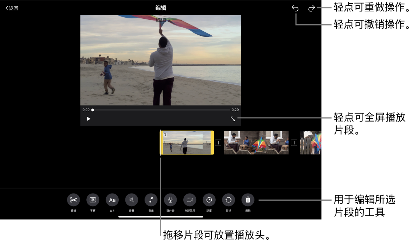Redo the action with the redo arrow
This screenshot has width=416, height=243.
312,8
